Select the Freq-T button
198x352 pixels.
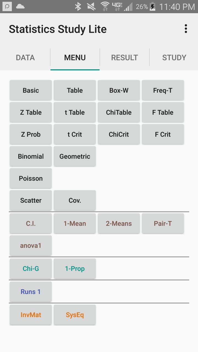point(163,90)
